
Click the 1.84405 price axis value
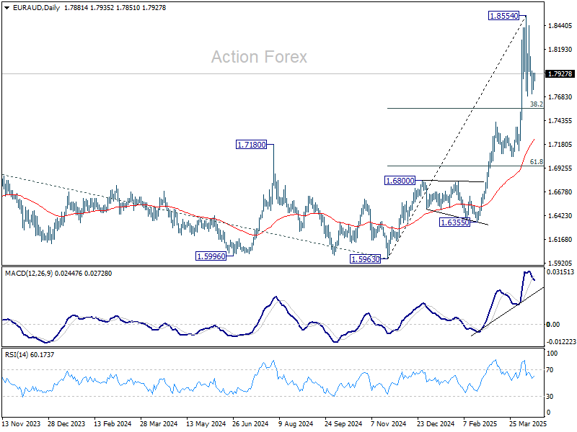pyautogui.click(x=560, y=26)
